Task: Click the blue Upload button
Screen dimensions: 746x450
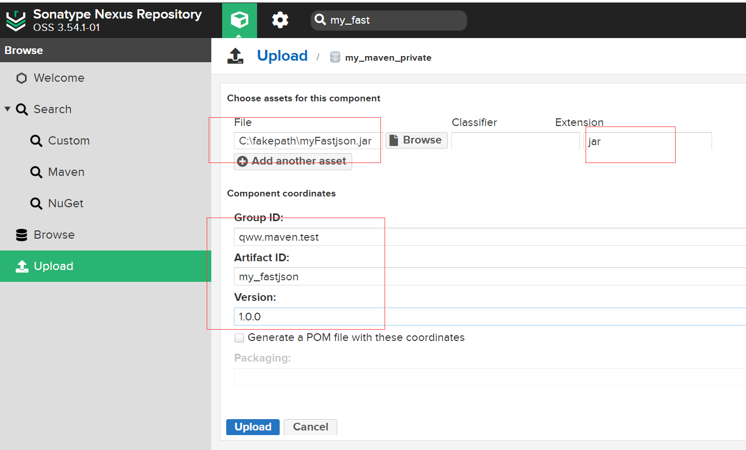Action: coord(253,427)
